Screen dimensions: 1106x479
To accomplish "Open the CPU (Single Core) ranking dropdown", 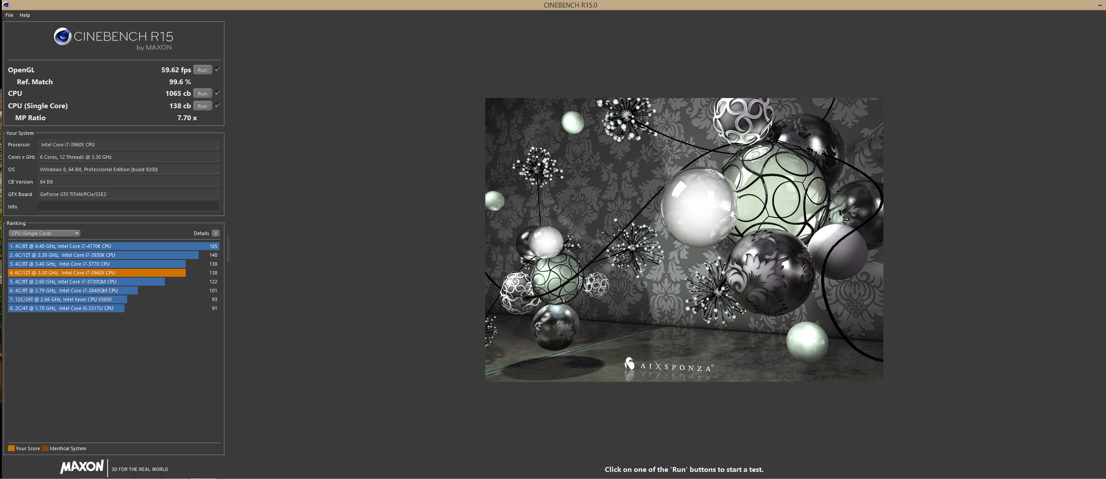I will (44, 233).
